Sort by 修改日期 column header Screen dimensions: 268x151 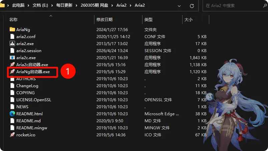[104, 19]
